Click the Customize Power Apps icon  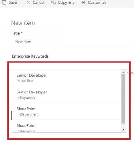84,2
